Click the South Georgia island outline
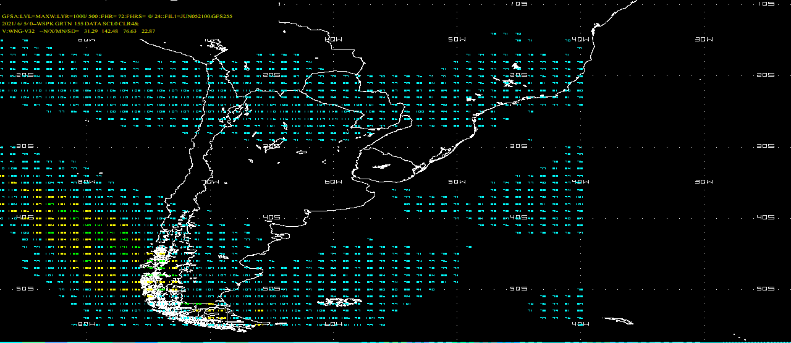This screenshot has height=343, width=791. (x=618, y=320)
